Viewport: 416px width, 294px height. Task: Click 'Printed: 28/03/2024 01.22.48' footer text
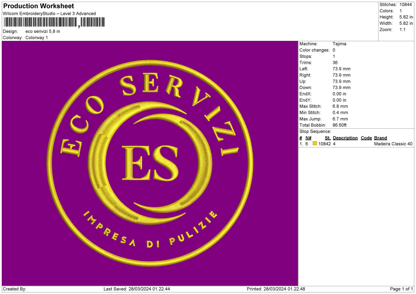coord(276,289)
